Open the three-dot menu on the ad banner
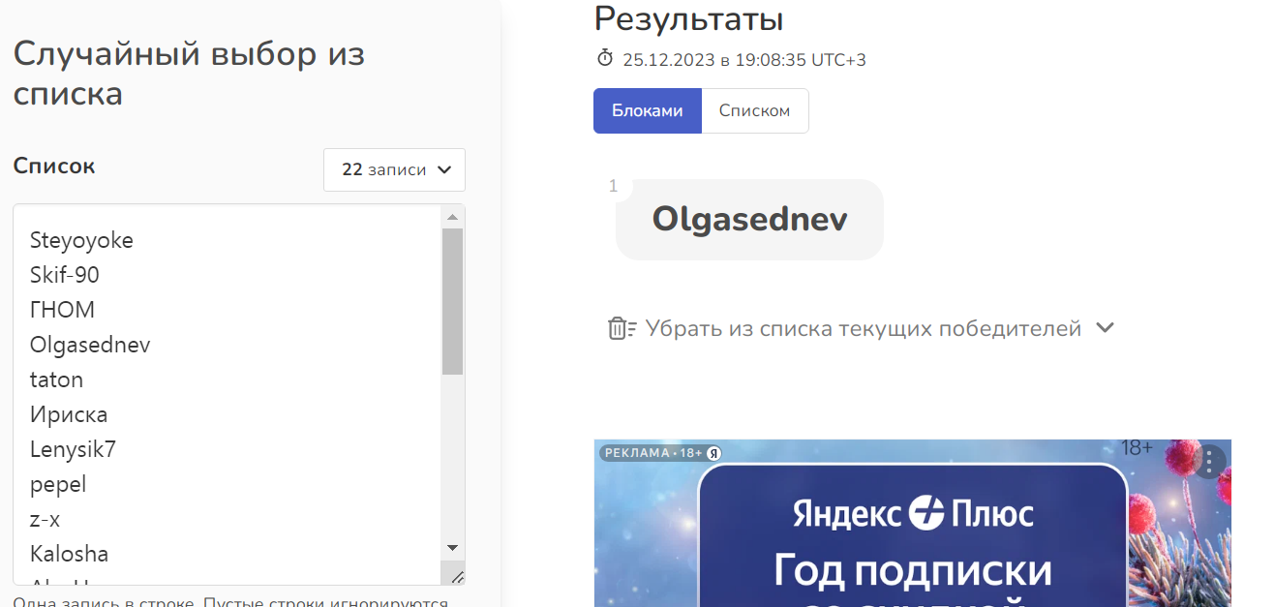Viewport: 1274px width, 607px height. coord(1209,462)
